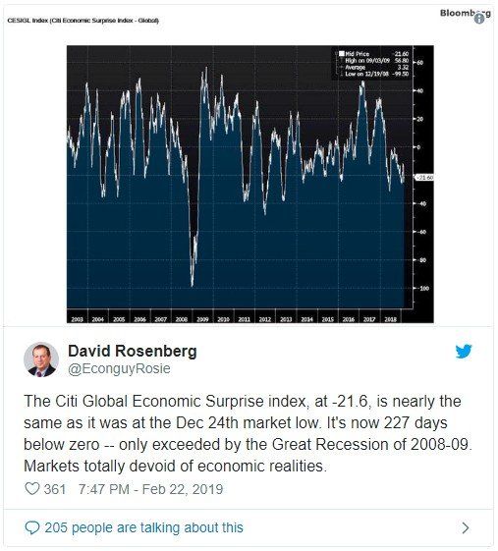Click the 2018 year label on axis
The height and width of the screenshot is (551, 498).
point(390,319)
